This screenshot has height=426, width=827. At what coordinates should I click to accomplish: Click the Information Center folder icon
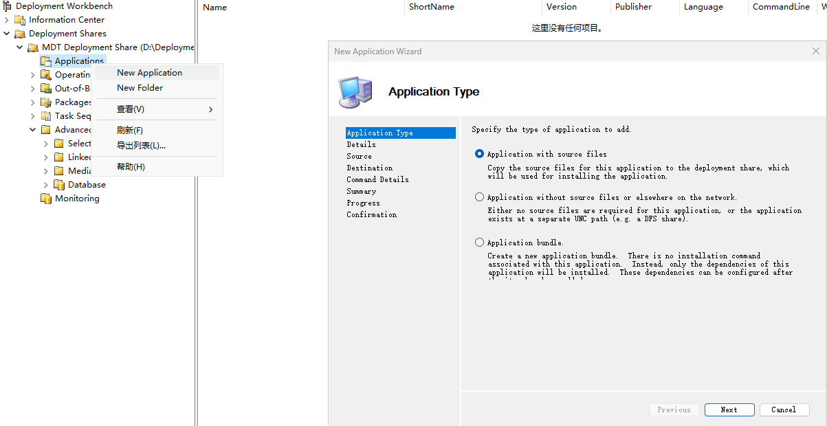tap(20, 20)
